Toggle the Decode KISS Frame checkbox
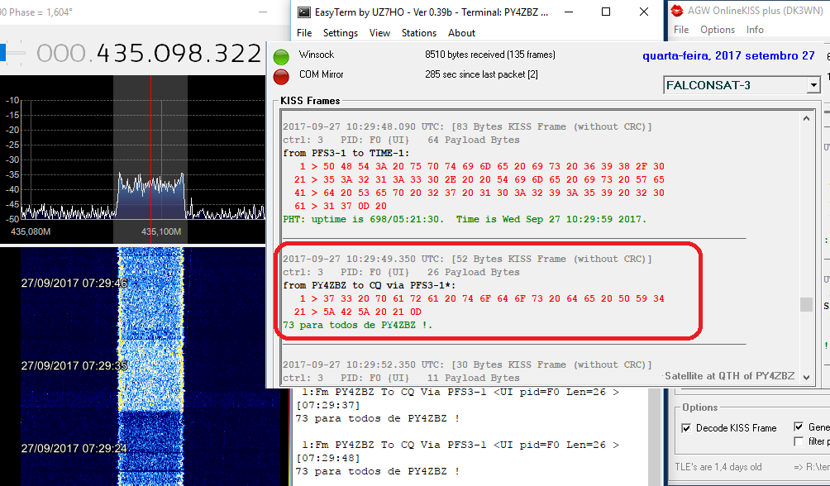The width and height of the screenshot is (830, 486). pos(686,428)
